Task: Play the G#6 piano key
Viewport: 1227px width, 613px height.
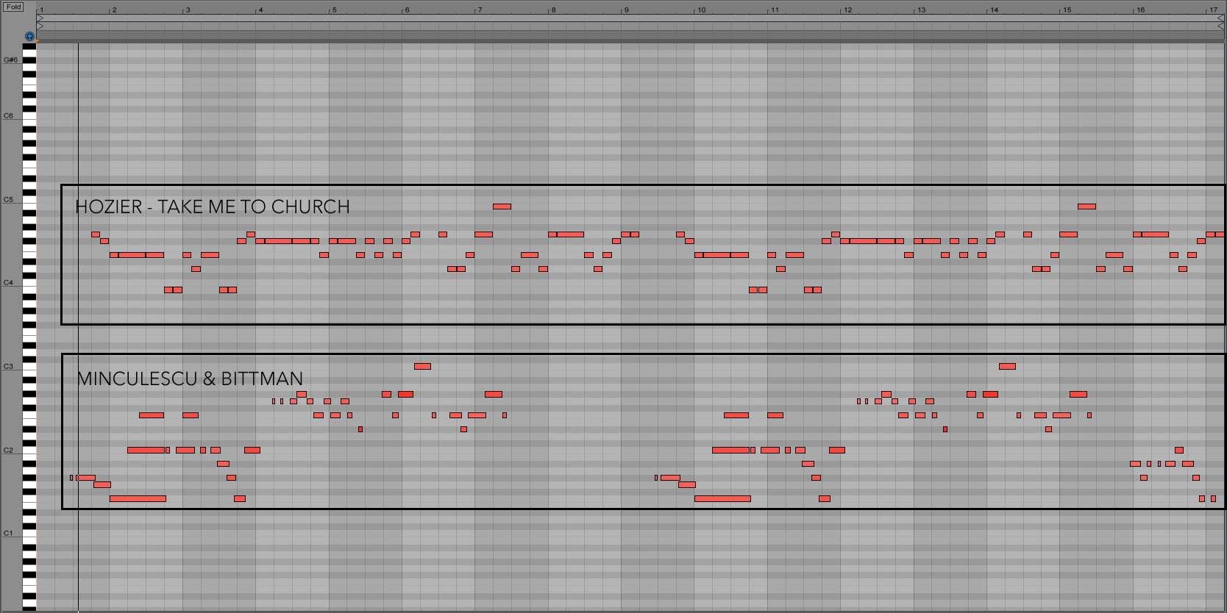Action: tap(29, 60)
